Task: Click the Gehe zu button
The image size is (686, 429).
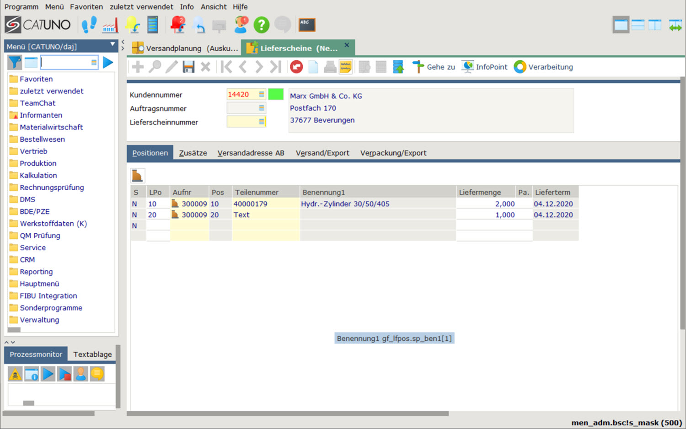Action: [x=434, y=67]
